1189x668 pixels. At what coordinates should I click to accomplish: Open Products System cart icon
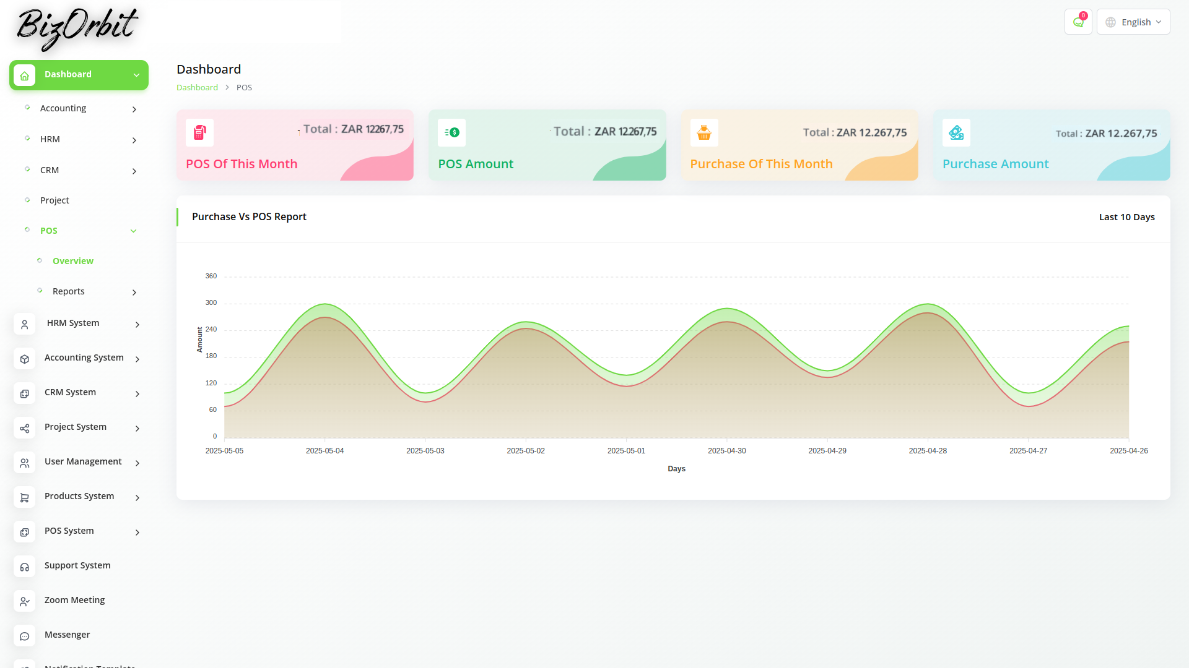25,497
